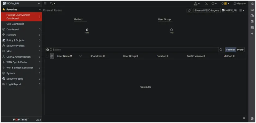Expand Policy & Objects menu
The width and height of the screenshot is (256, 123).
[x=21, y=40]
